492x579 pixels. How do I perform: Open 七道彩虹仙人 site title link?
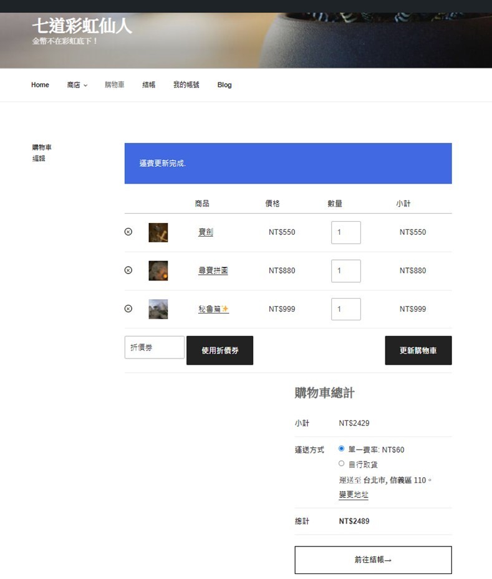[x=82, y=26]
